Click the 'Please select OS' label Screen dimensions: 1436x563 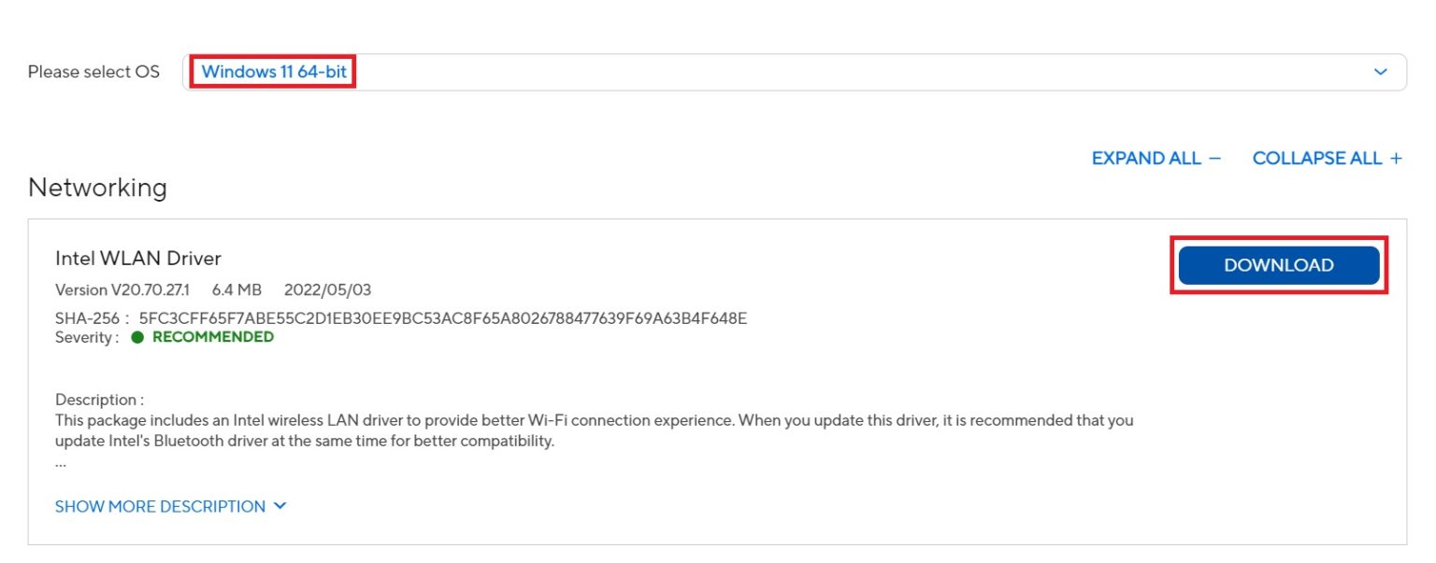point(93,72)
